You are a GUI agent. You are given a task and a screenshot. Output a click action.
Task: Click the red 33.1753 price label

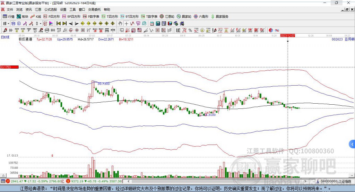coord(9,67)
